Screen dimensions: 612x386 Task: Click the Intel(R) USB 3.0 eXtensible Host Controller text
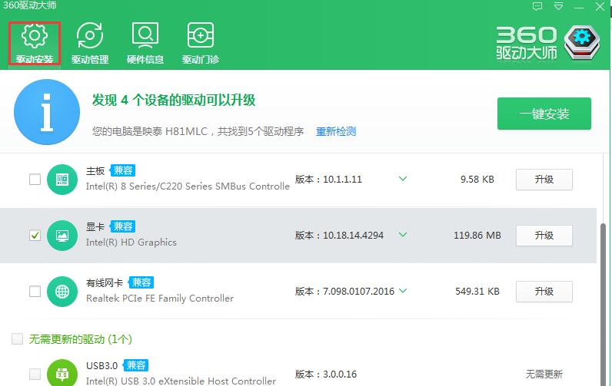pyautogui.click(x=181, y=381)
